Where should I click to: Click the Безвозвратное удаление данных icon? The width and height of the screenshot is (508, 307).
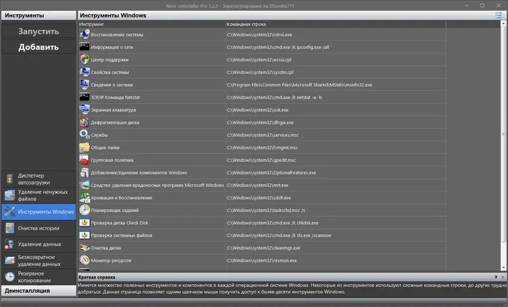[x=10, y=261]
